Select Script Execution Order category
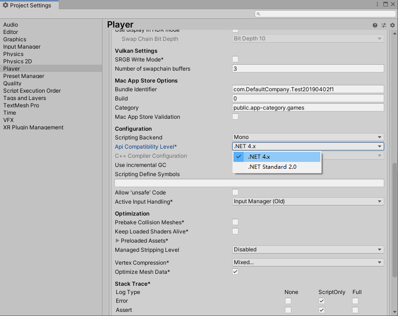Screen dimensions: 398x316 point(32,91)
